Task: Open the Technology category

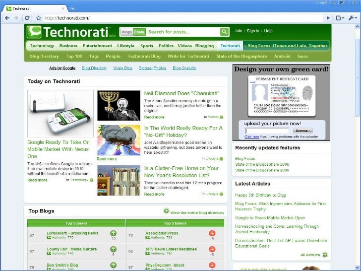Action: (x=42, y=46)
